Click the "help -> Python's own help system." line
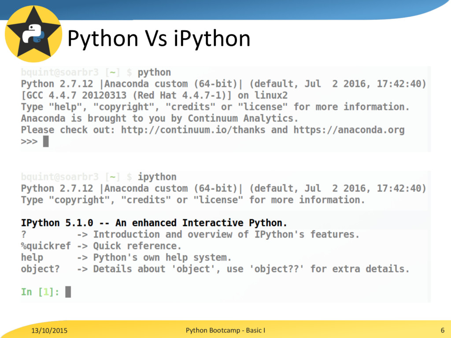The height and width of the screenshot is (338, 451). [x=126, y=257]
